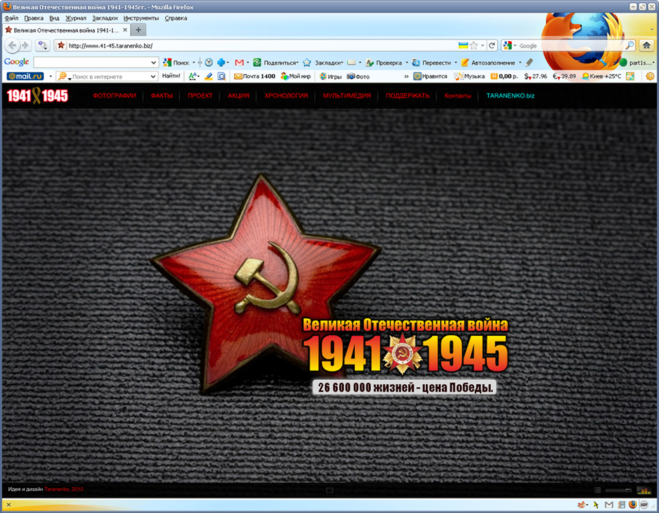Screen dimensions: 659x513
Task: Open the search engine dropdown in mail.ru search box
Action: (x=62, y=76)
